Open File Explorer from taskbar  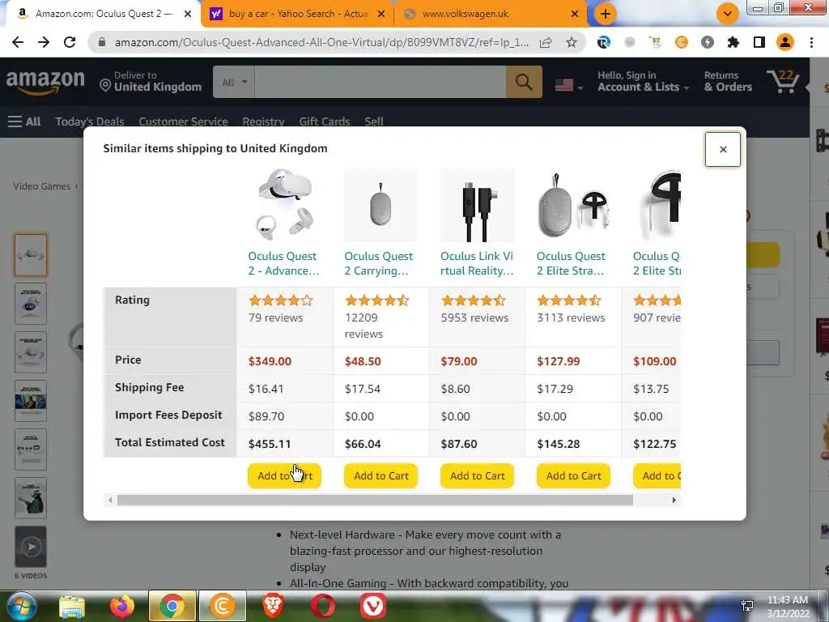(x=72, y=606)
